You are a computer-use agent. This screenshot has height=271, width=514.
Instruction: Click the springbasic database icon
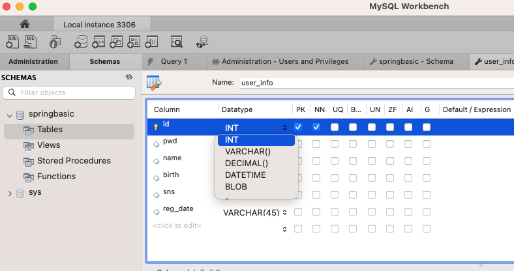point(20,115)
